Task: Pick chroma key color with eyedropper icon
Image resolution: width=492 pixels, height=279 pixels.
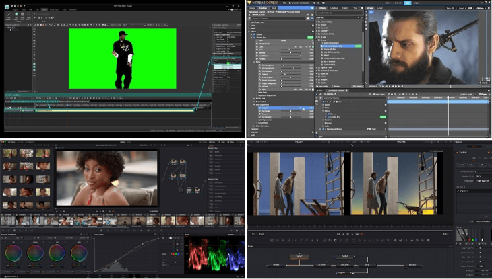Action: tap(310, 46)
